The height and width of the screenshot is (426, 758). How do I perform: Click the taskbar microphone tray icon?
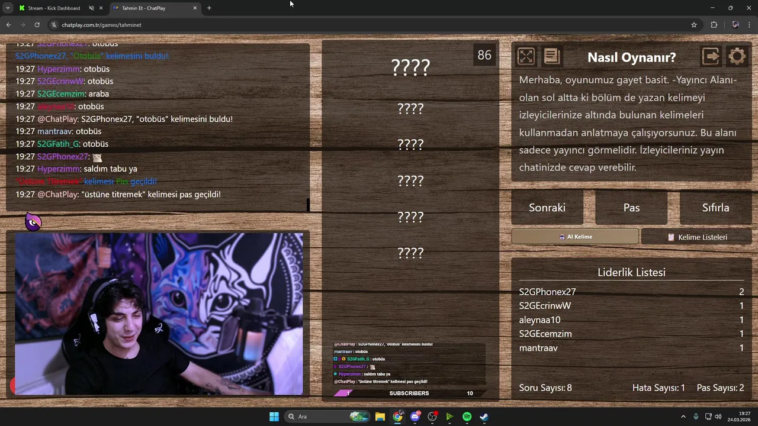[x=696, y=417]
